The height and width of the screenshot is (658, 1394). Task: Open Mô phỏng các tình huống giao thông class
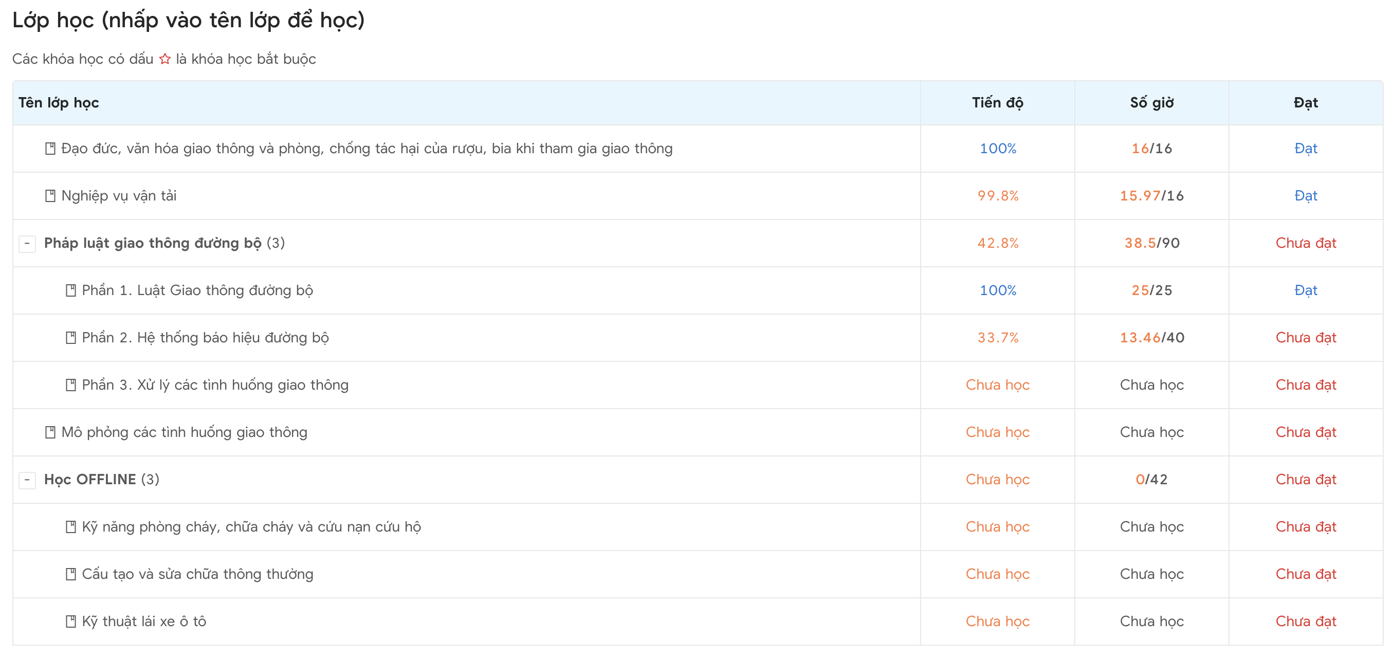(x=184, y=432)
